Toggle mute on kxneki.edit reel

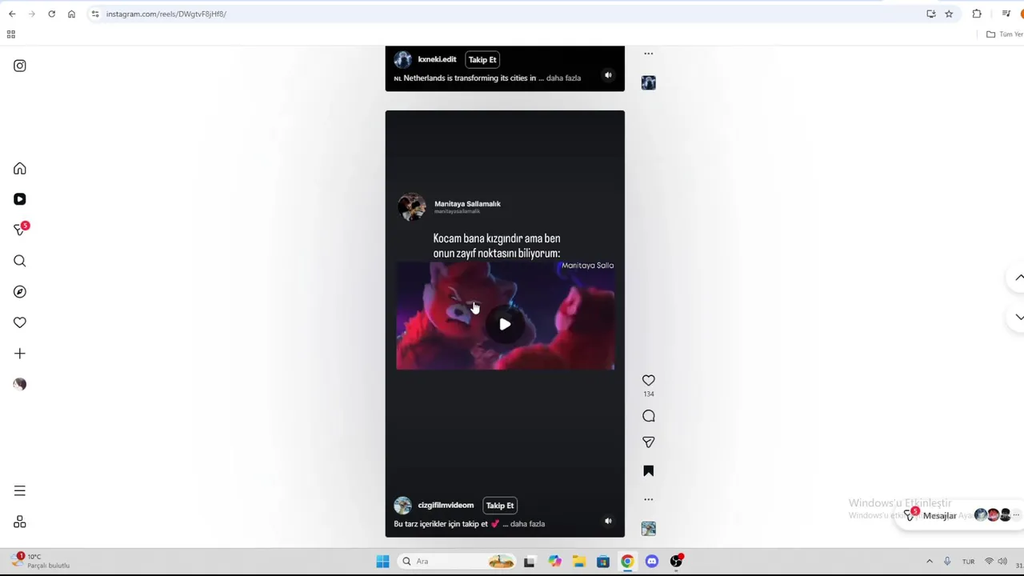(x=608, y=75)
